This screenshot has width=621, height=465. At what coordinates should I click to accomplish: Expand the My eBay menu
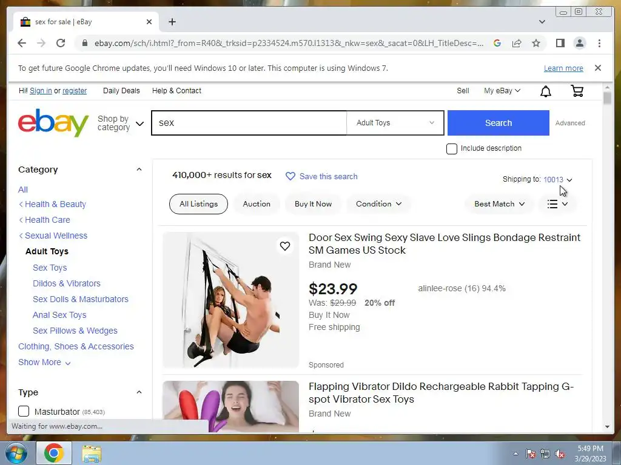pos(502,91)
